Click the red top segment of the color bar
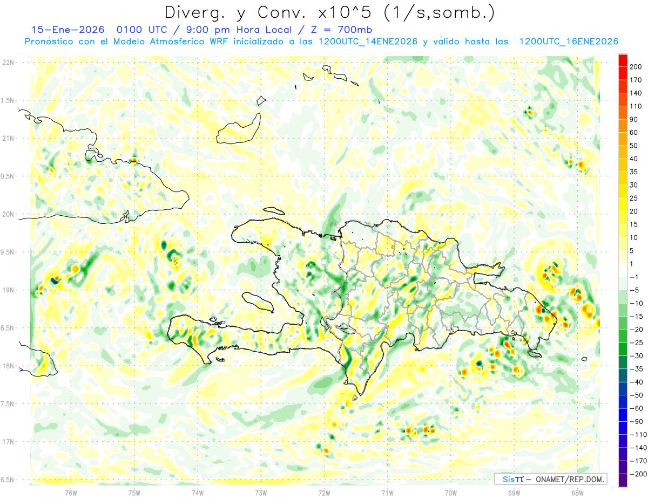The image size is (648, 500). coord(623,60)
